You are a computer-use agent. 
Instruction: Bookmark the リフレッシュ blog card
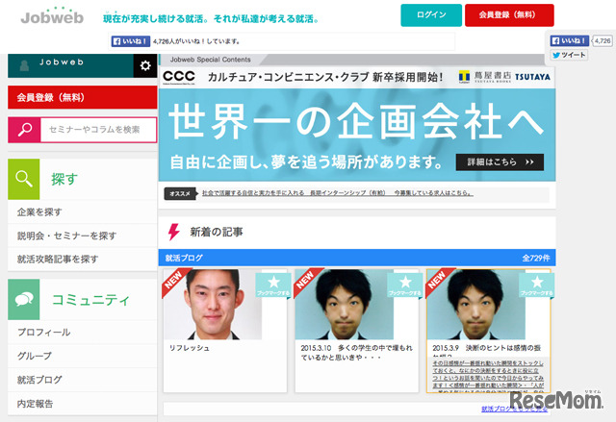[x=273, y=285]
